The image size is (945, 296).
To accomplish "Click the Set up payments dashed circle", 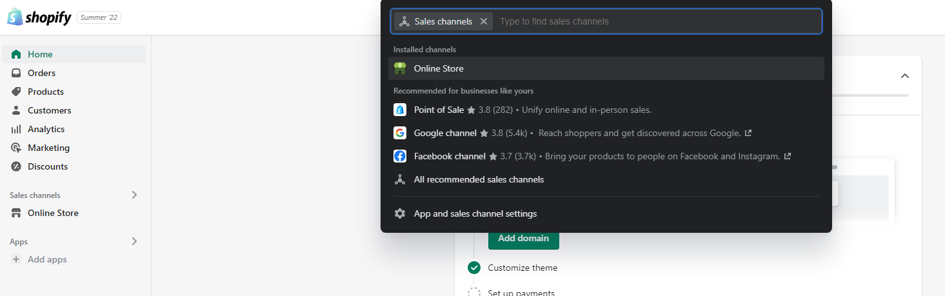I will pos(474,292).
